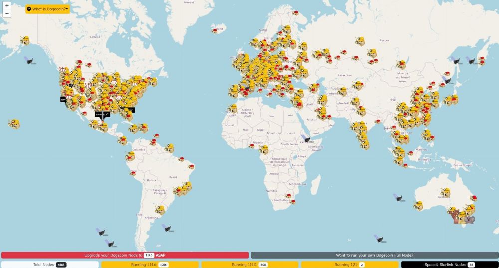Open the Doge miner marker near Venezuela's coast

pyautogui.click(x=169, y=148)
